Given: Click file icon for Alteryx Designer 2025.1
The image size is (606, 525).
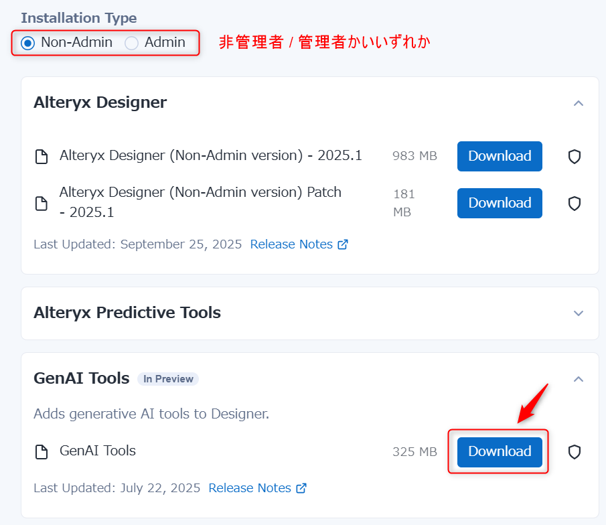Looking at the screenshot, I should (x=42, y=157).
